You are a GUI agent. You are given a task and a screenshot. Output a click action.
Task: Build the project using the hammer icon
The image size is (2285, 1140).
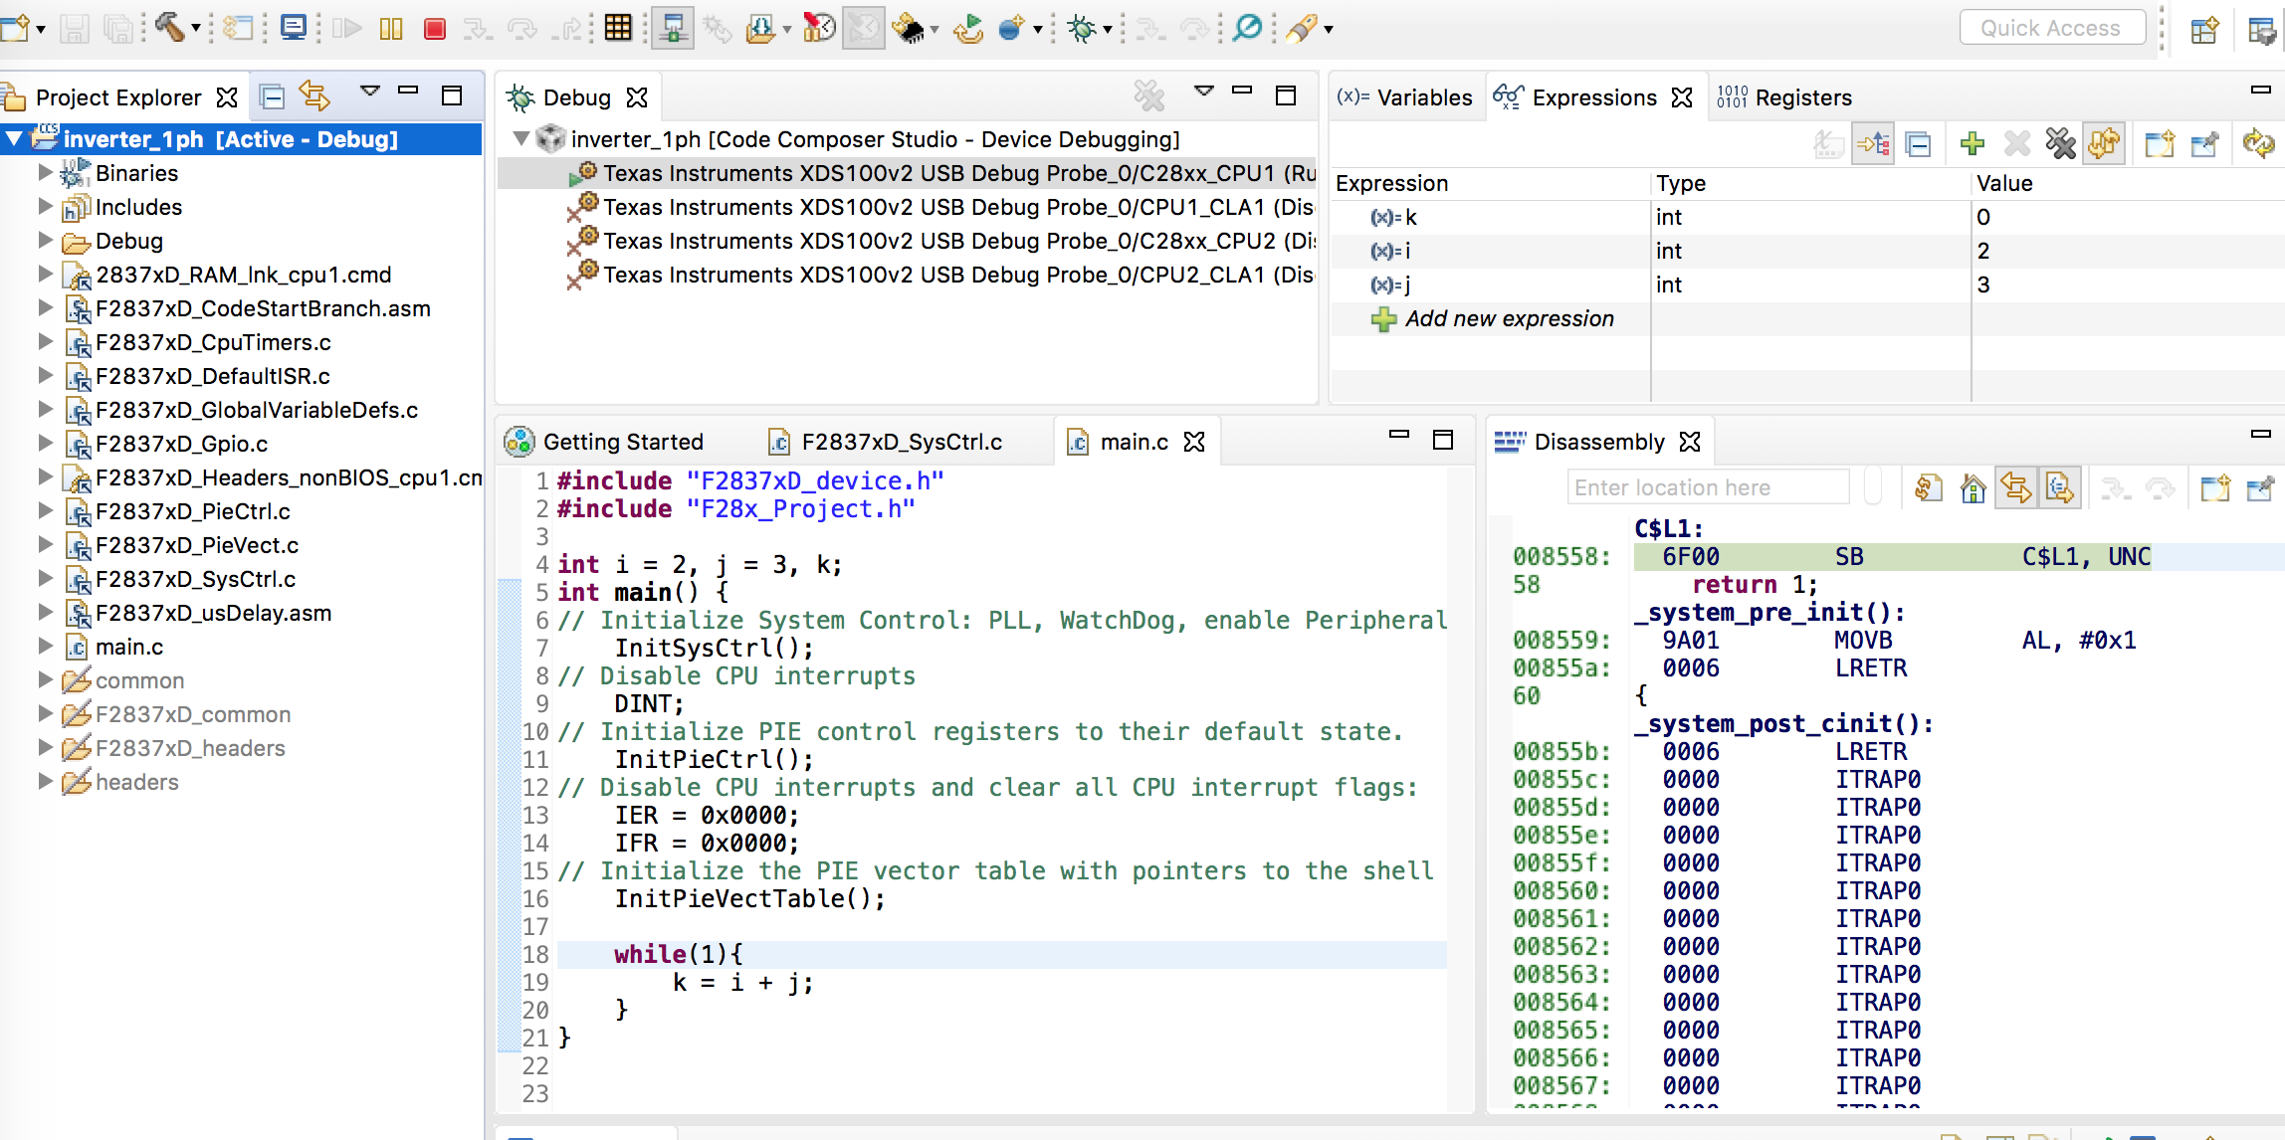(167, 27)
